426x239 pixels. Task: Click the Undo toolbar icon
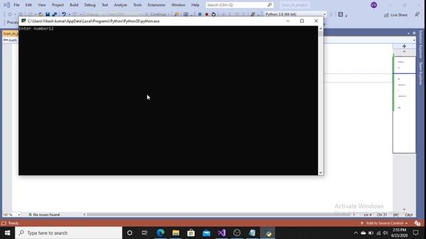[x=64, y=14]
